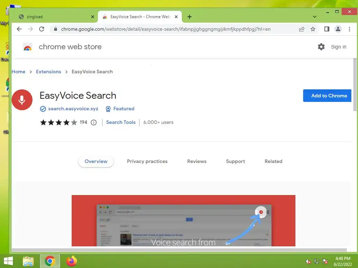This screenshot has height=268, width=358.
Task: Click the Featured badge icon
Action: 108,109
